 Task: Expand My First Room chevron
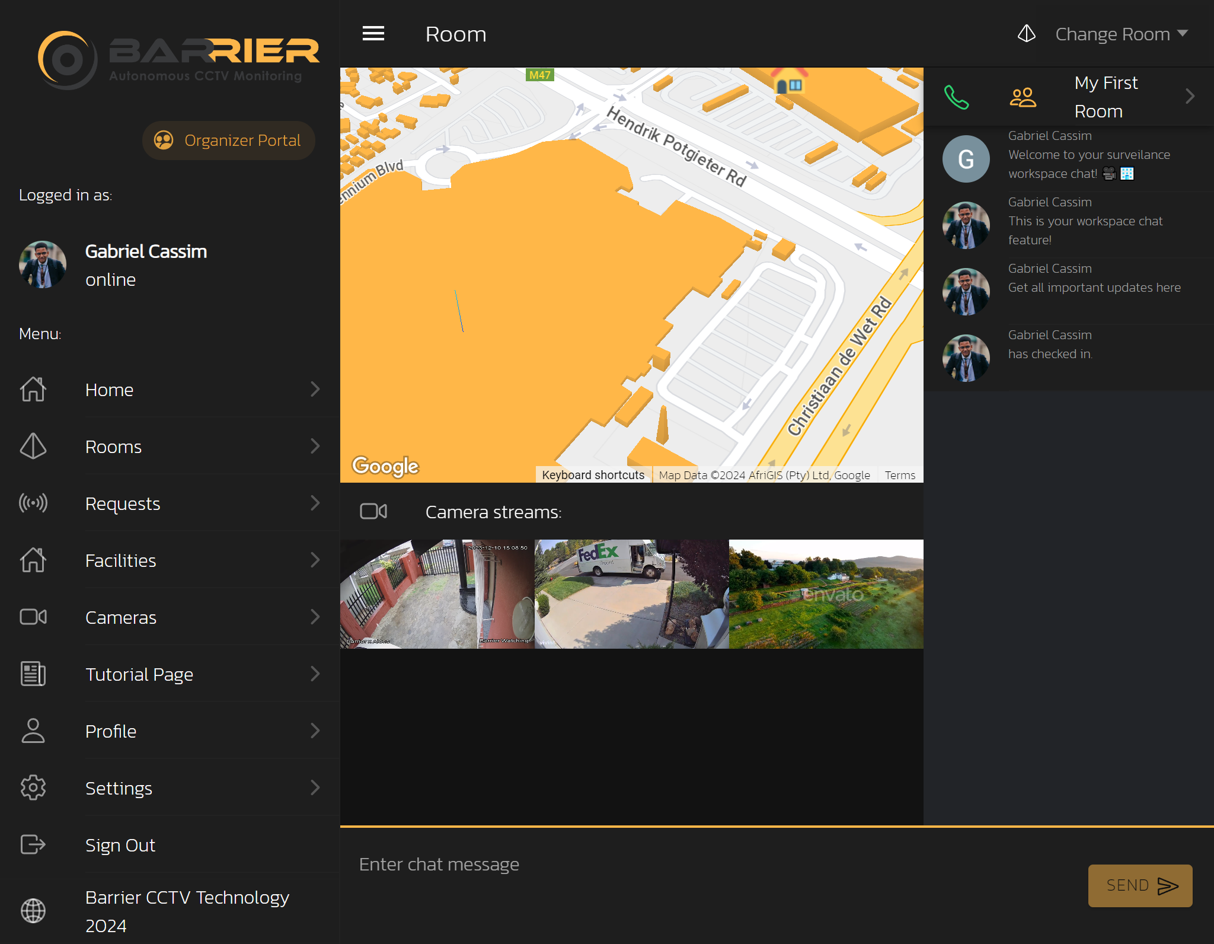coord(1189,97)
